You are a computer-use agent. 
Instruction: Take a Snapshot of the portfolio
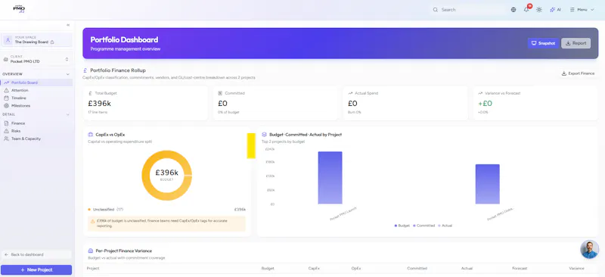tap(543, 43)
